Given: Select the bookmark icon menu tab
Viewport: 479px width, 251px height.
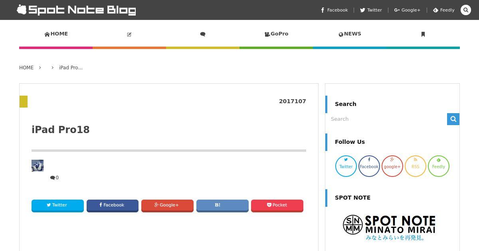Looking at the screenshot, I should (x=423, y=34).
